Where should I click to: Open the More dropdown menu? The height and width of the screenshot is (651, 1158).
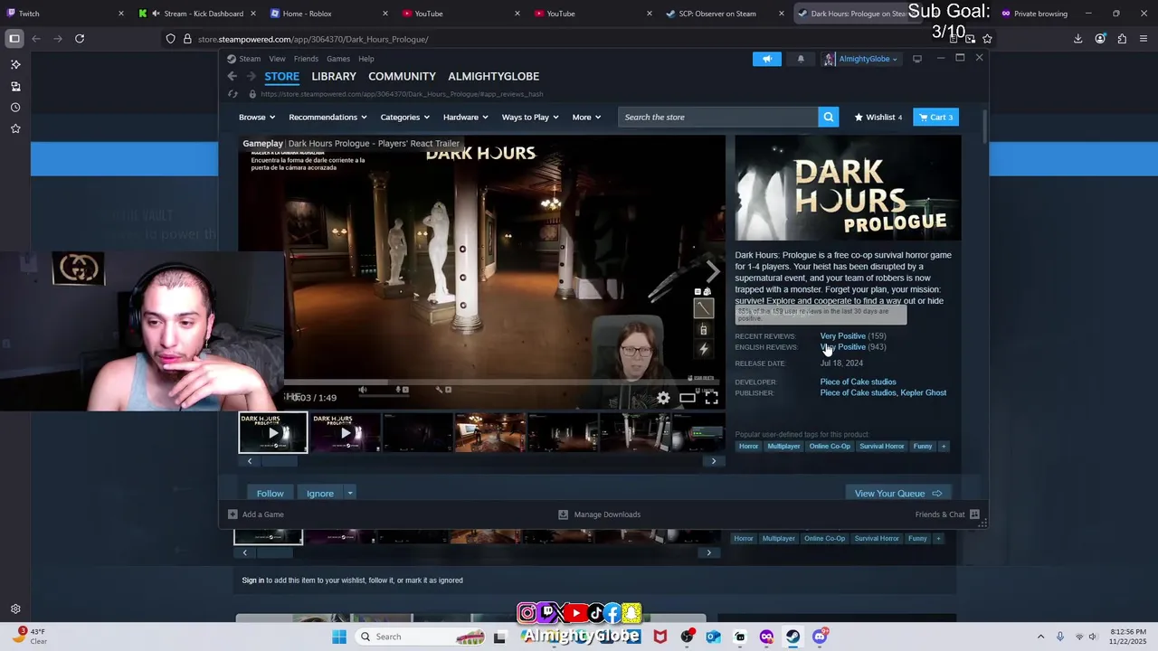click(586, 117)
